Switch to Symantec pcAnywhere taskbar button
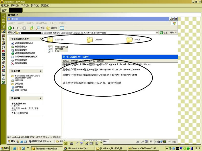This screenshot has width=202, height=151. pyautogui.click(x=47, y=148)
